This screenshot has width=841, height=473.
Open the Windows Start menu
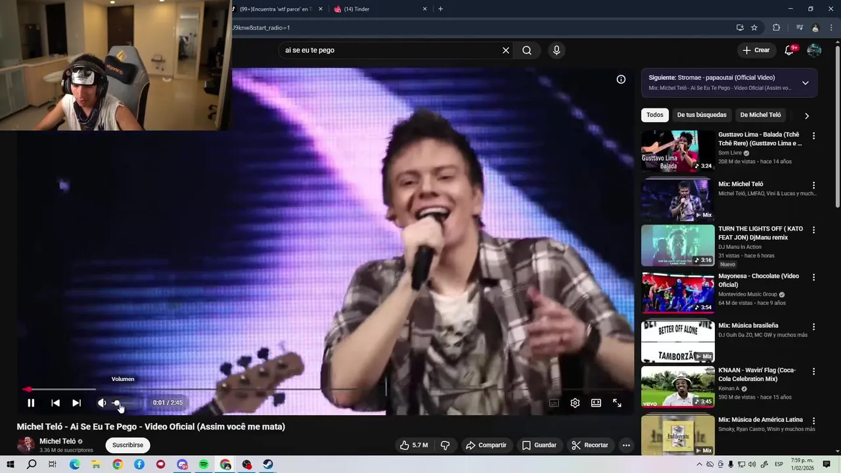click(11, 464)
